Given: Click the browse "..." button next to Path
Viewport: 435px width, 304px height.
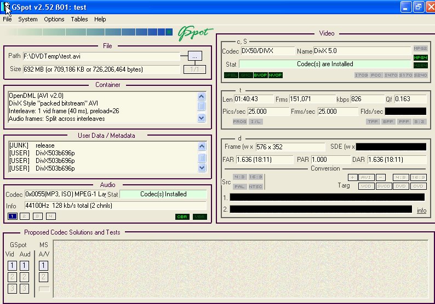Looking at the screenshot, I should point(194,56).
